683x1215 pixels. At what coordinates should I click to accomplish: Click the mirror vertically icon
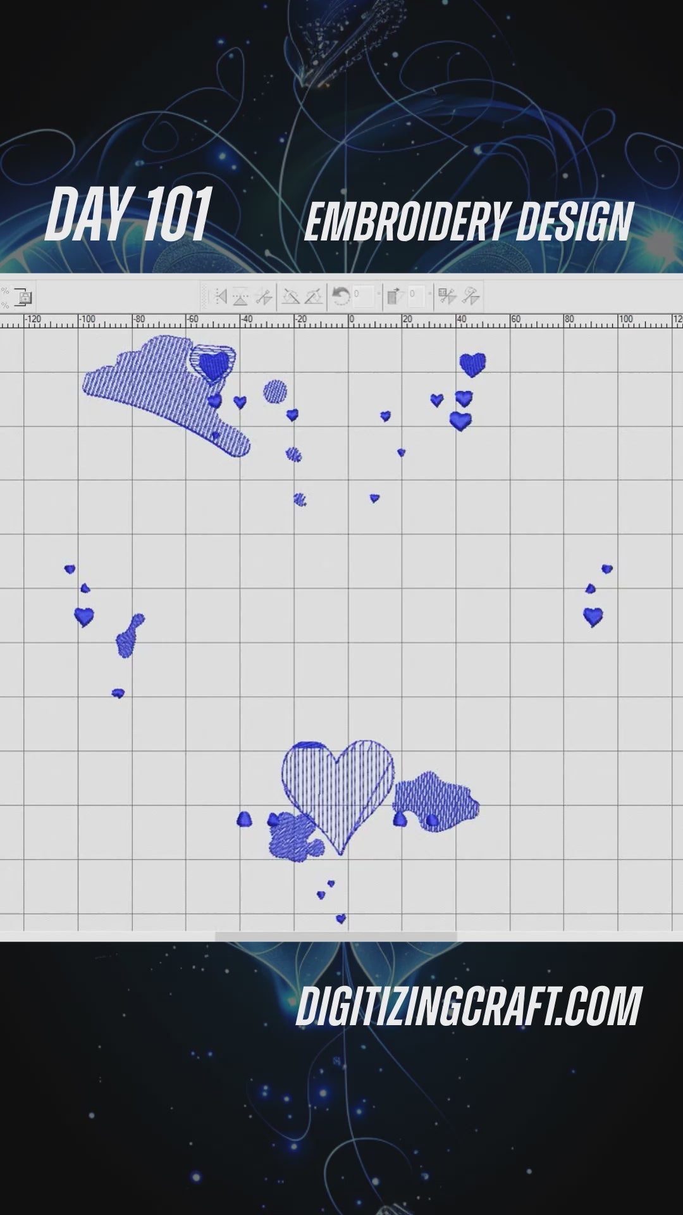click(x=240, y=296)
